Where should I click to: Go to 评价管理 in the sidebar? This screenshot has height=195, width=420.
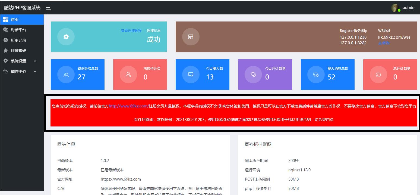click(x=18, y=51)
